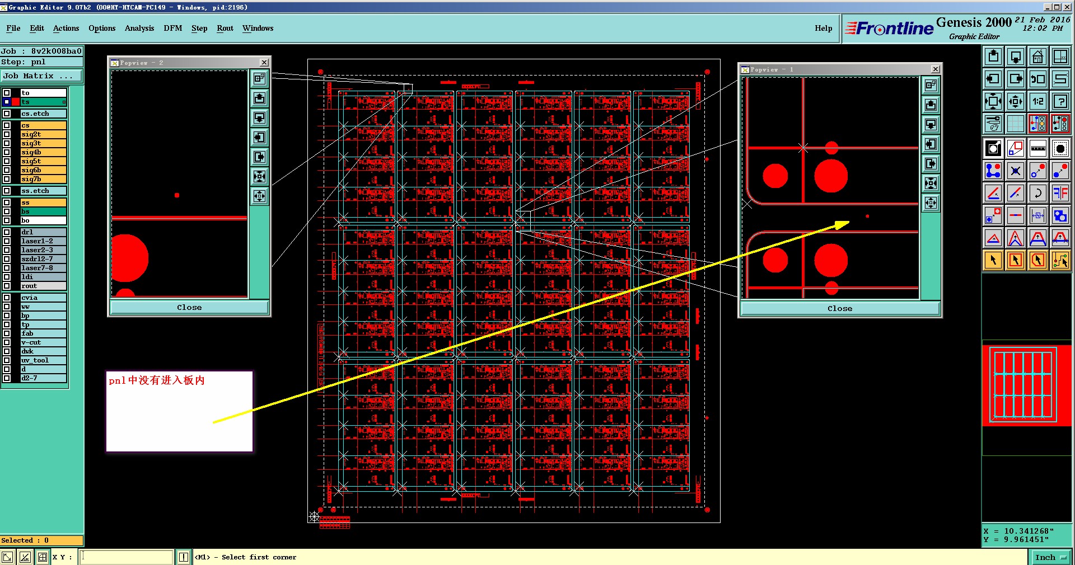Toggle the grid display icon
Viewport: 1075px width, 565px height.
[x=1016, y=124]
